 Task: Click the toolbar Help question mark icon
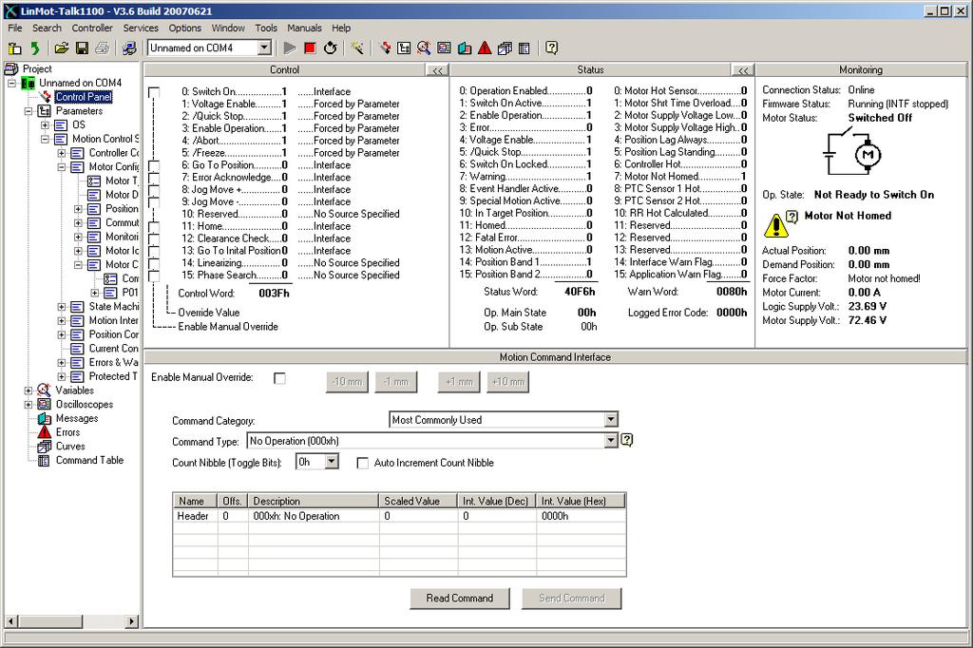pos(551,48)
